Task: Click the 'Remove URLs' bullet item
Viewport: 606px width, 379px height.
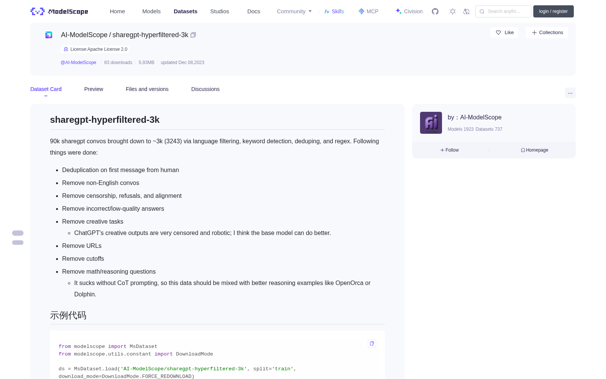Action: pyautogui.click(x=82, y=246)
